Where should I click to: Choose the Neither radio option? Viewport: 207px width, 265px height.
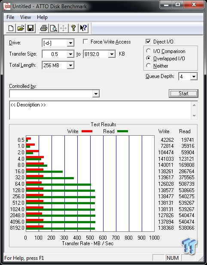[149, 65]
